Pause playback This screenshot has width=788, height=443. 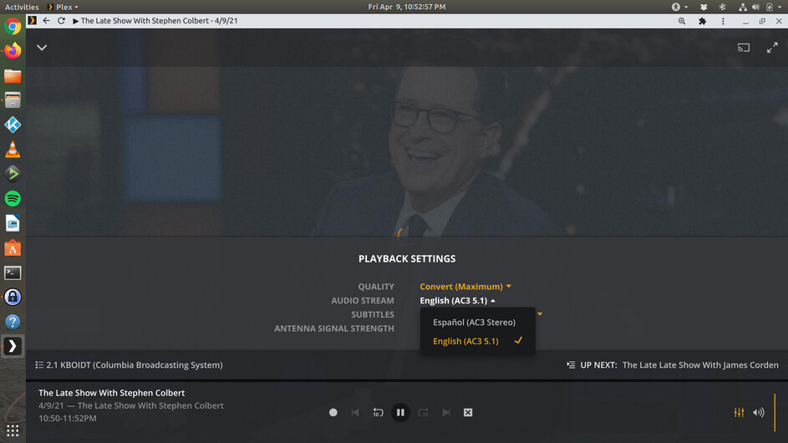(400, 412)
